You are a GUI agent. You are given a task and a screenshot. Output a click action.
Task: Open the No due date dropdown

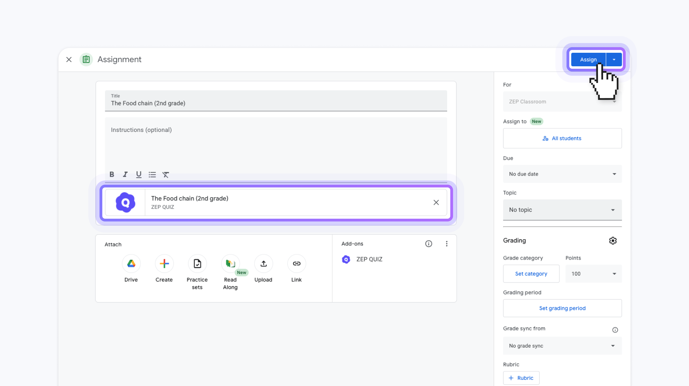(x=562, y=174)
